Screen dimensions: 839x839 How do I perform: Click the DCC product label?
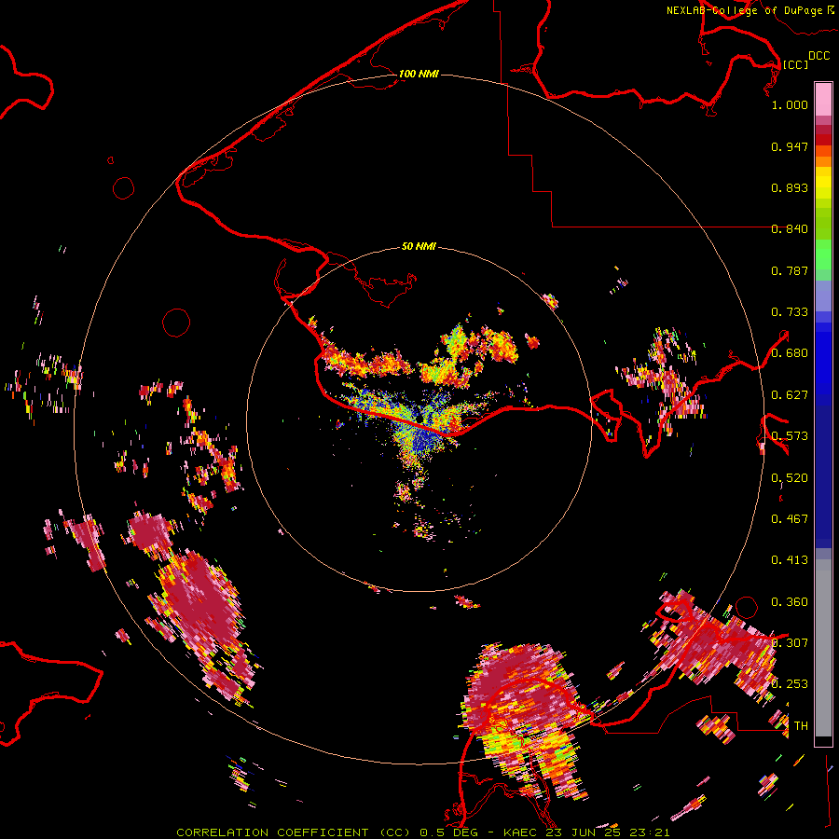point(818,56)
